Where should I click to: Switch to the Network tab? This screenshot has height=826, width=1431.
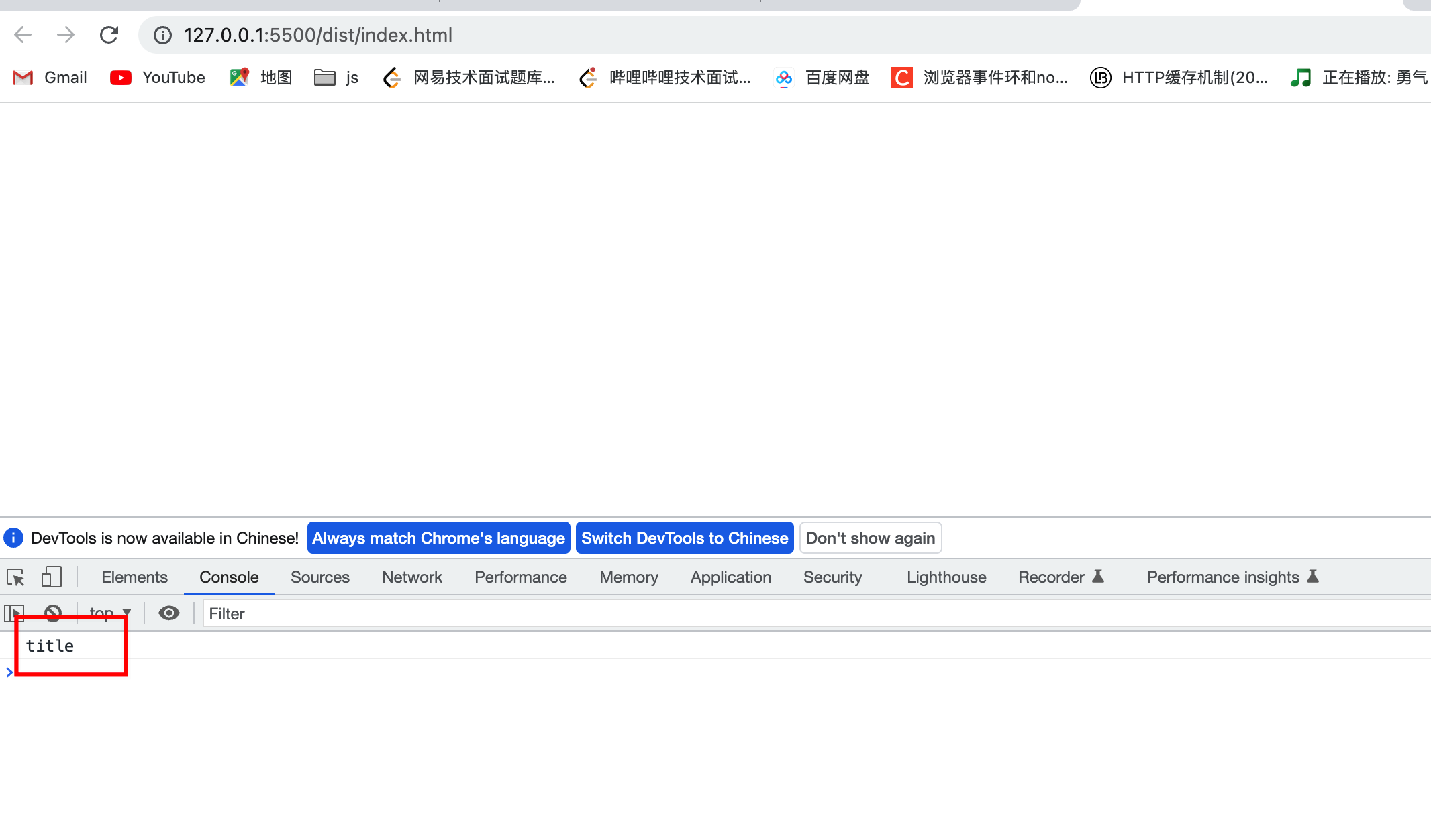pyautogui.click(x=411, y=577)
